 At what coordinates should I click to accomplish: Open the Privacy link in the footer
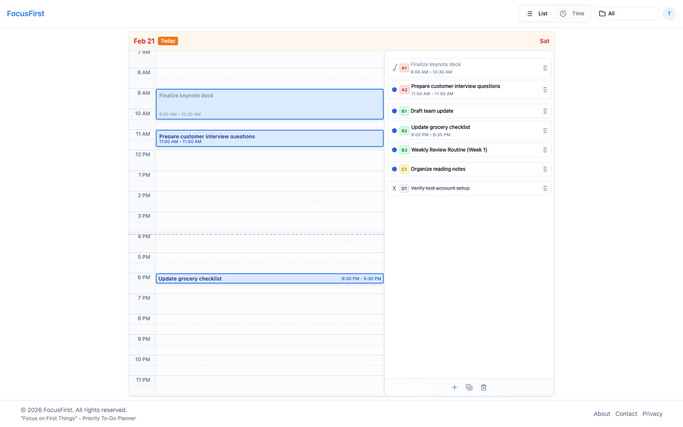tap(652, 414)
